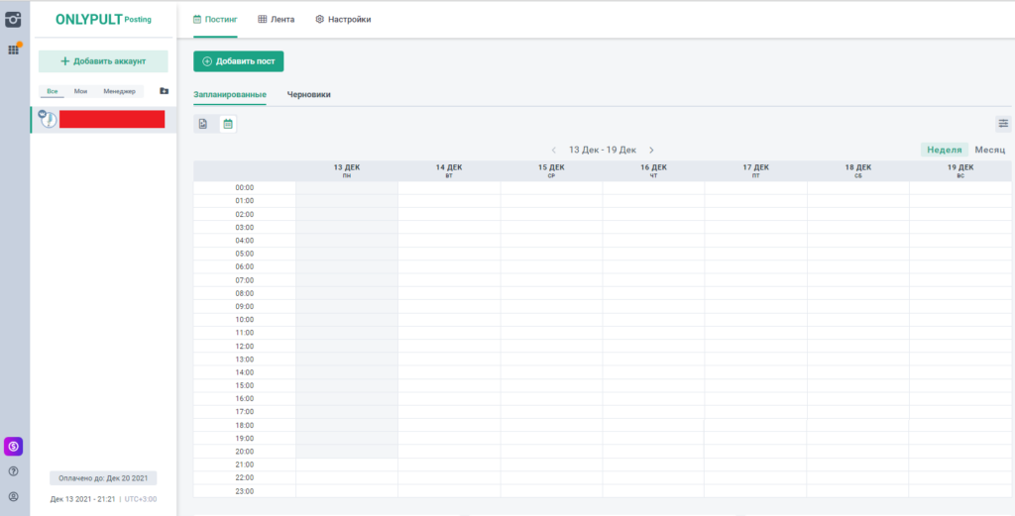Click the add folder icon
This screenshot has width=1015, height=516.
[x=164, y=91]
